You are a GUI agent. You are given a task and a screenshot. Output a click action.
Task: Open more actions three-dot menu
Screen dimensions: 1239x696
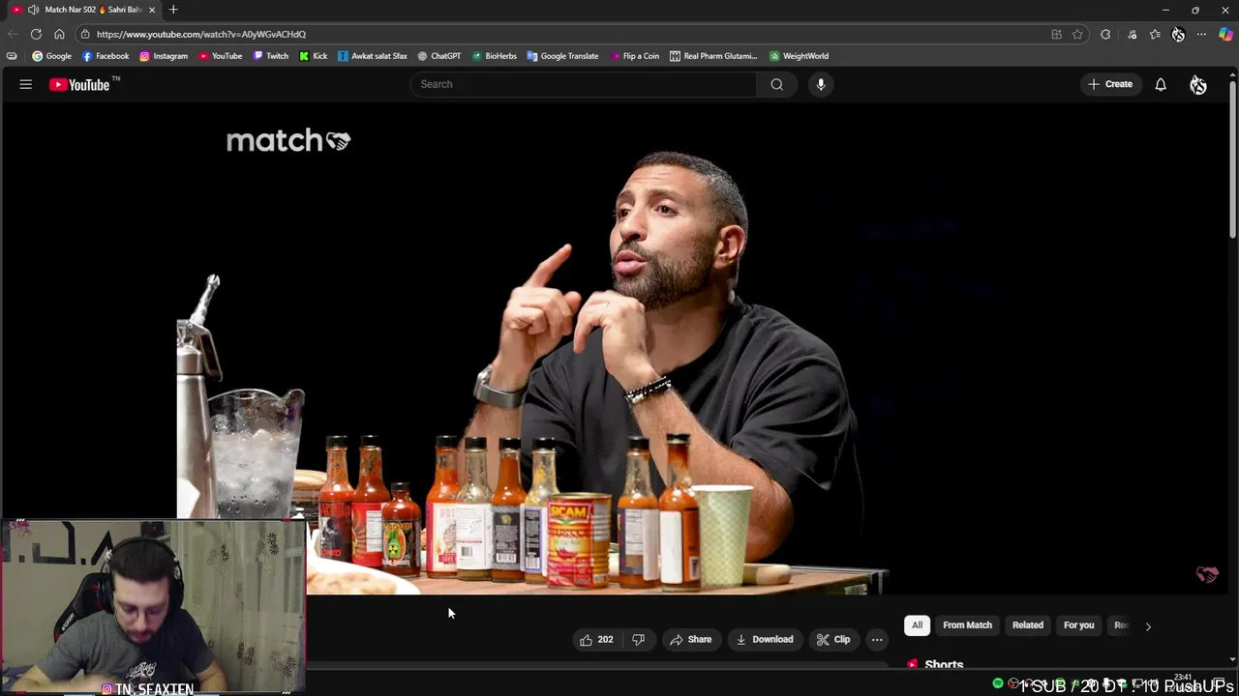tap(877, 639)
